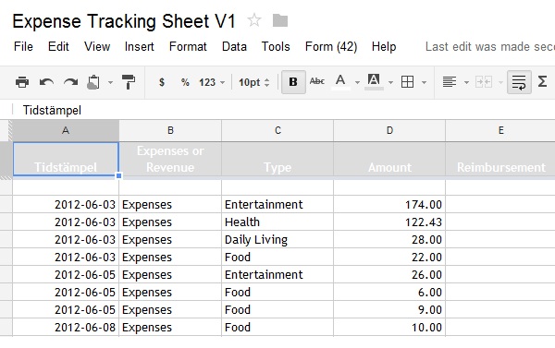
Task: Open the text color picker
Action: pos(340,81)
